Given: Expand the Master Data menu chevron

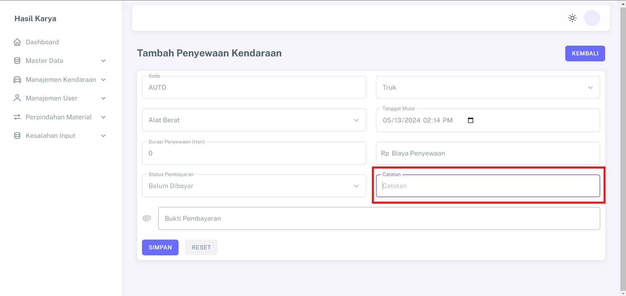Looking at the screenshot, I should (103, 61).
